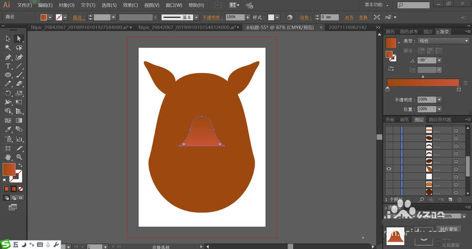This screenshot has height=249, width=472.
Task: Click the reverse gradient icon
Action: (391, 68)
